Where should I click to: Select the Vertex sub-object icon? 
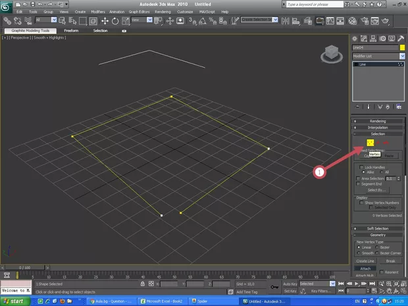pyautogui.click(x=370, y=143)
